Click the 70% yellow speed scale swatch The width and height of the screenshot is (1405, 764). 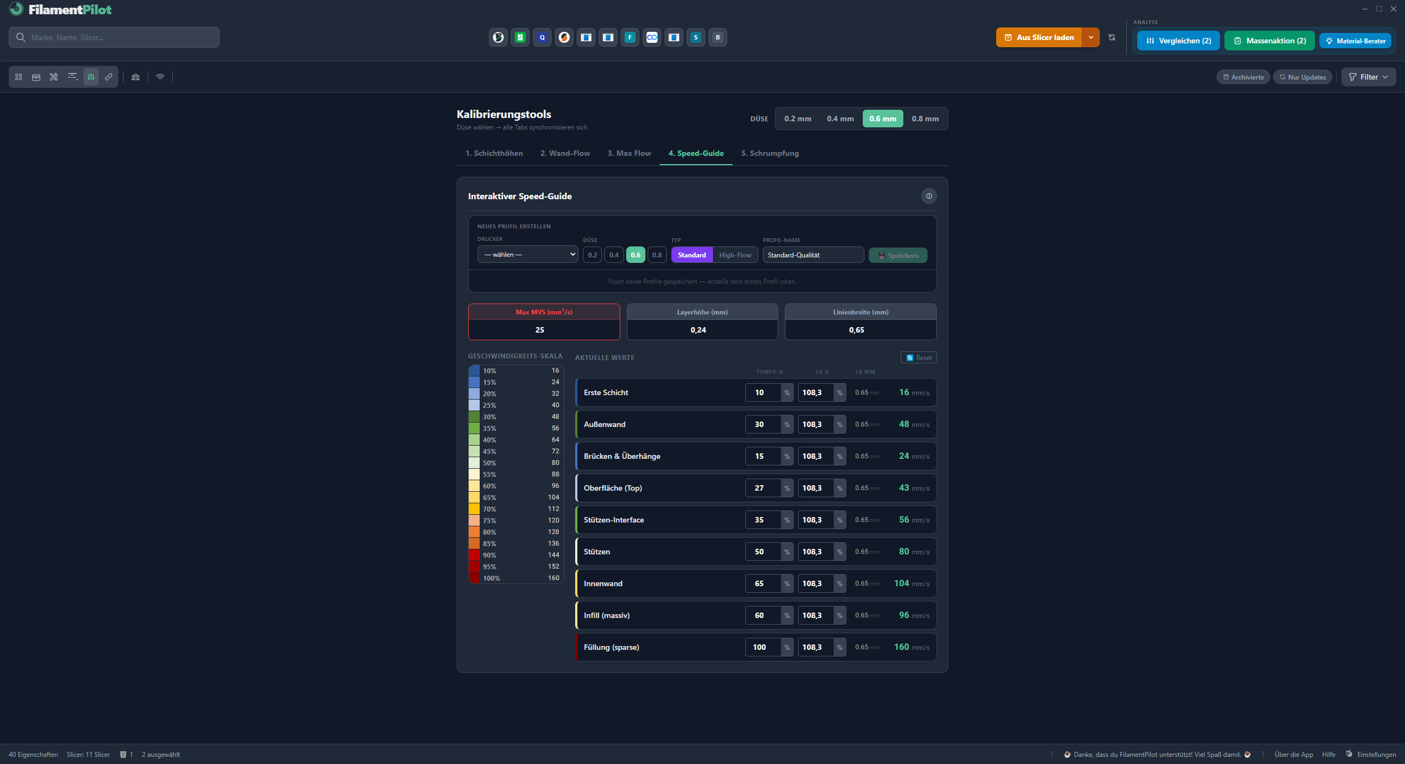[x=474, y=509]
